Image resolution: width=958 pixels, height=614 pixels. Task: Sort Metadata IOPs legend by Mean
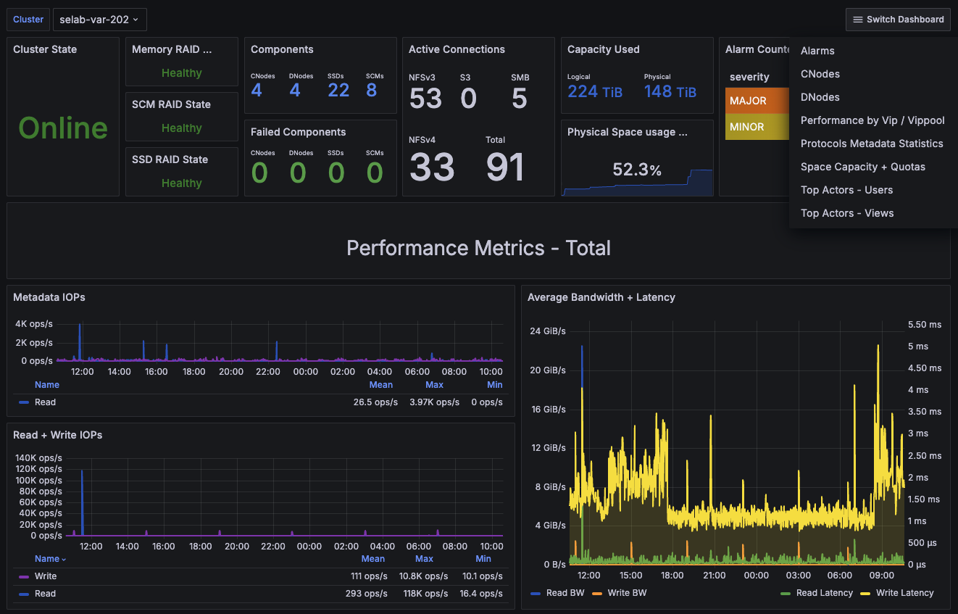380,385
